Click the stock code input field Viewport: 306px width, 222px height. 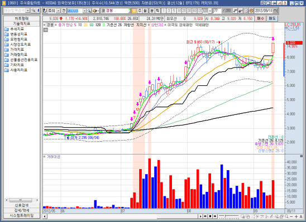(x=75, y=11)
